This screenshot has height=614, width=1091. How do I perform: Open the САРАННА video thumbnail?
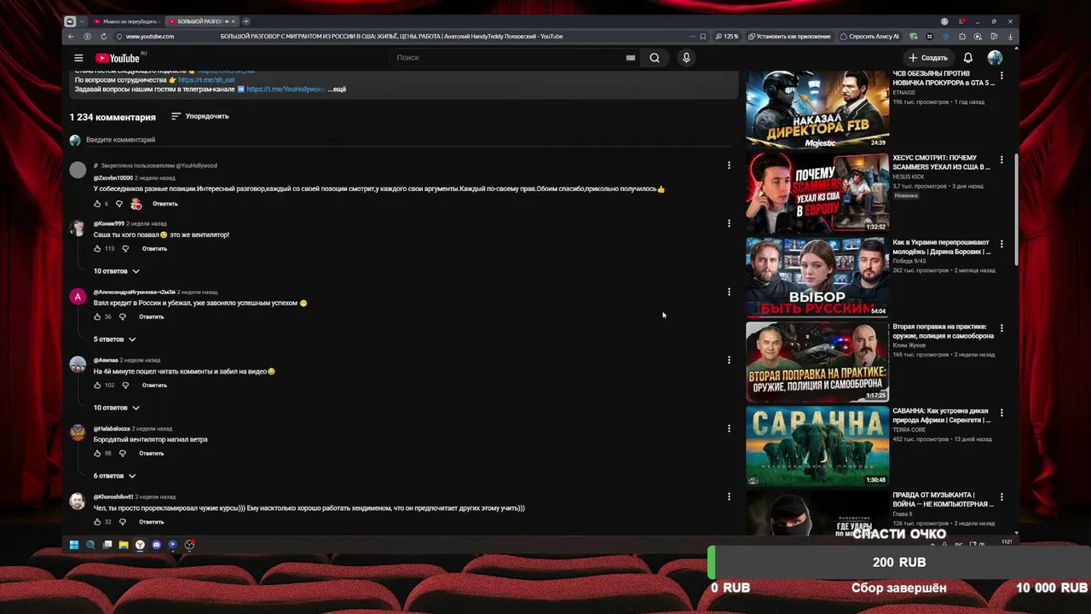tap(817, 446)
